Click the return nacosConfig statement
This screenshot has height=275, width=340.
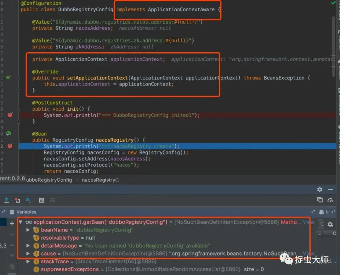[71, 171]
